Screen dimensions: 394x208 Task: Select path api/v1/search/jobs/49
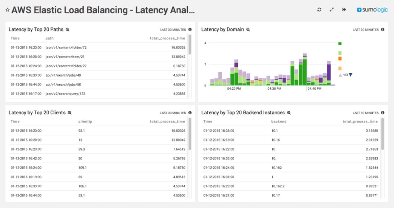tap(63, 75)
